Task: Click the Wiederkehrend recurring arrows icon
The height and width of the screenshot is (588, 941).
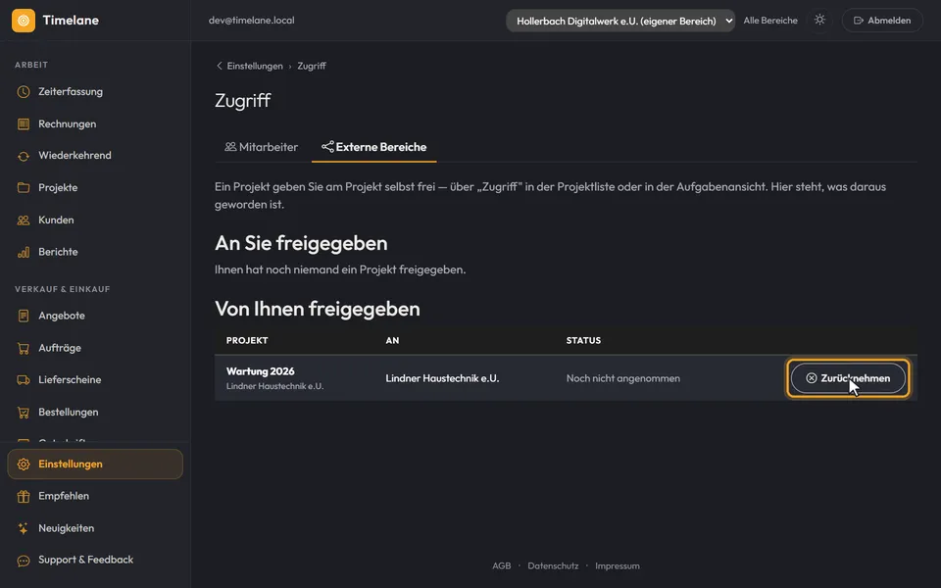Action: click(x=24, y=156)
